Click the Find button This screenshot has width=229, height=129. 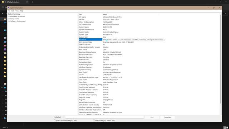152,117
